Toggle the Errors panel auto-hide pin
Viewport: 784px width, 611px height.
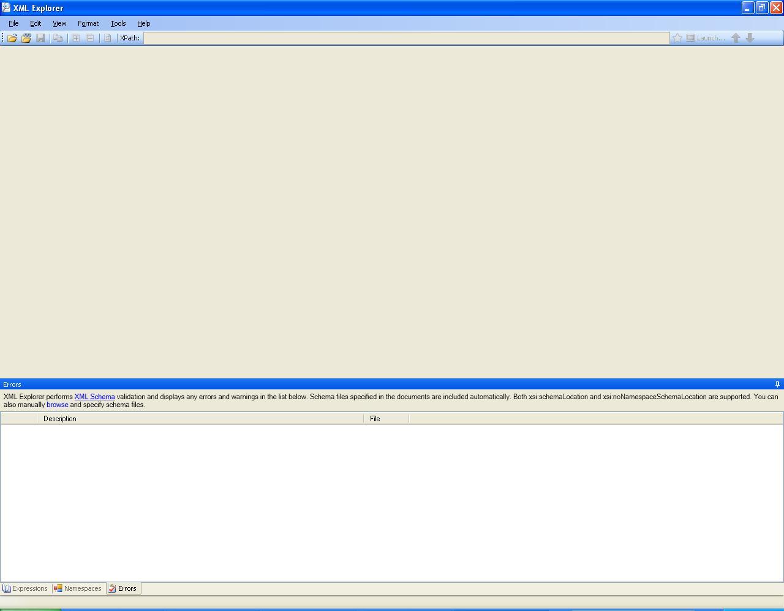click(777, 384)
